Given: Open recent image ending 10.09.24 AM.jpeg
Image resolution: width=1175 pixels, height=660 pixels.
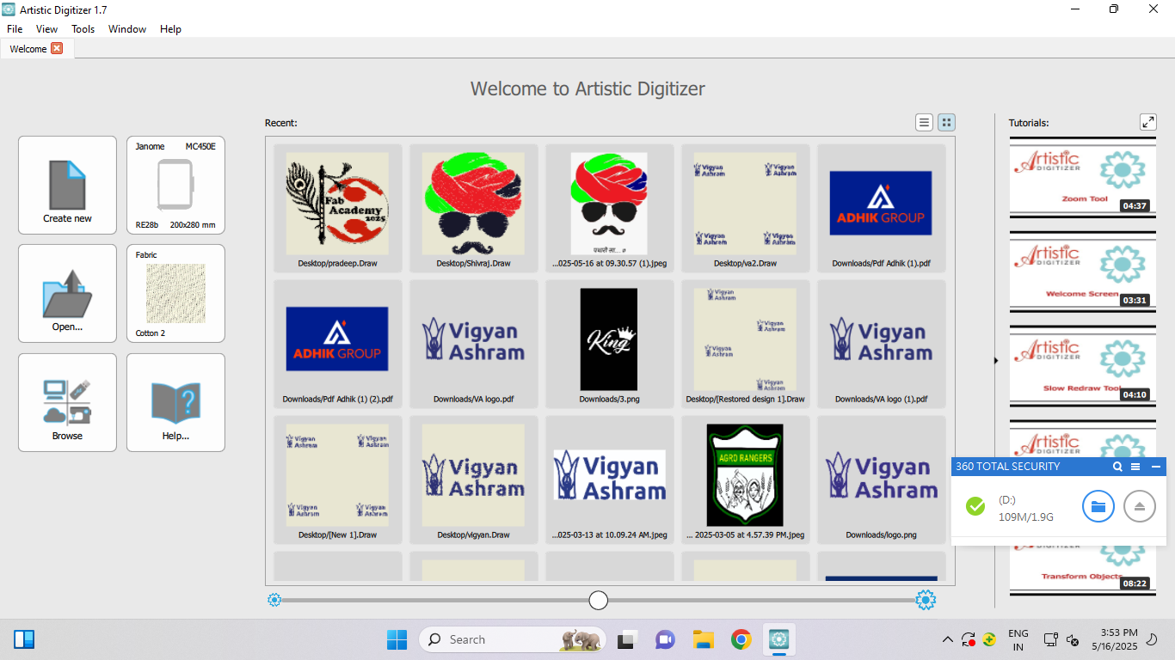Looking at the screenshot, I should tap(610, 480).
